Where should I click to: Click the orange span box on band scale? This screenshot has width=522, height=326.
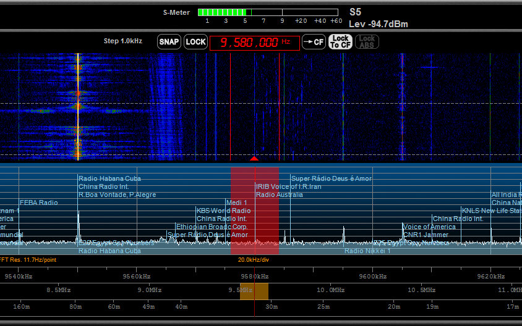point(254,291)
